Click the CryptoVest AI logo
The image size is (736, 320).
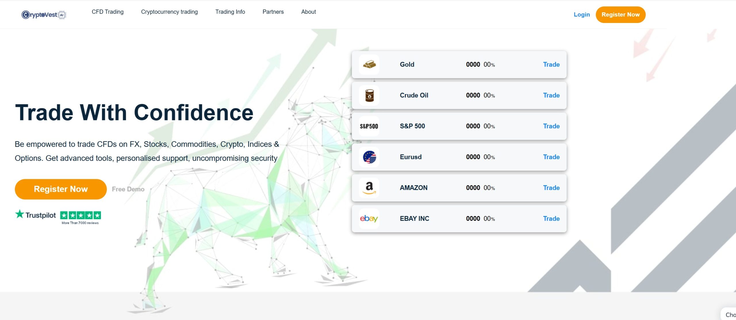[44, 15]
